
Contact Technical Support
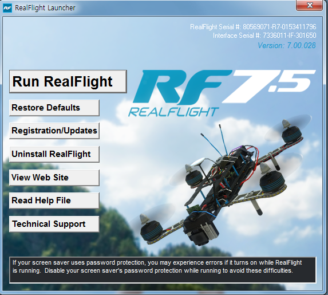click(54, 224)
